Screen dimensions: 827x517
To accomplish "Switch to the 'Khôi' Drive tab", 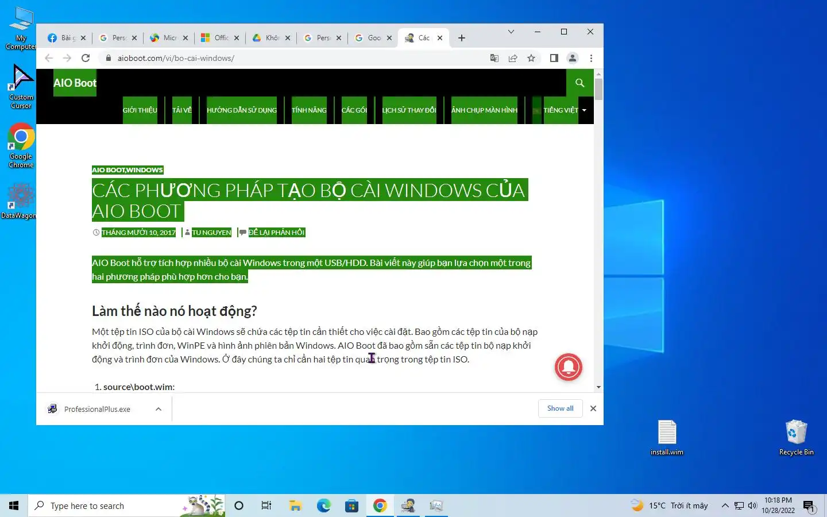I will (x=271, y=38).
